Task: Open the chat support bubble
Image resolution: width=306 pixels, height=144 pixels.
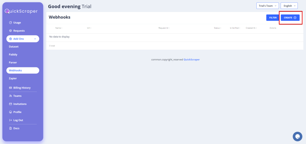Action: [297, 136]
